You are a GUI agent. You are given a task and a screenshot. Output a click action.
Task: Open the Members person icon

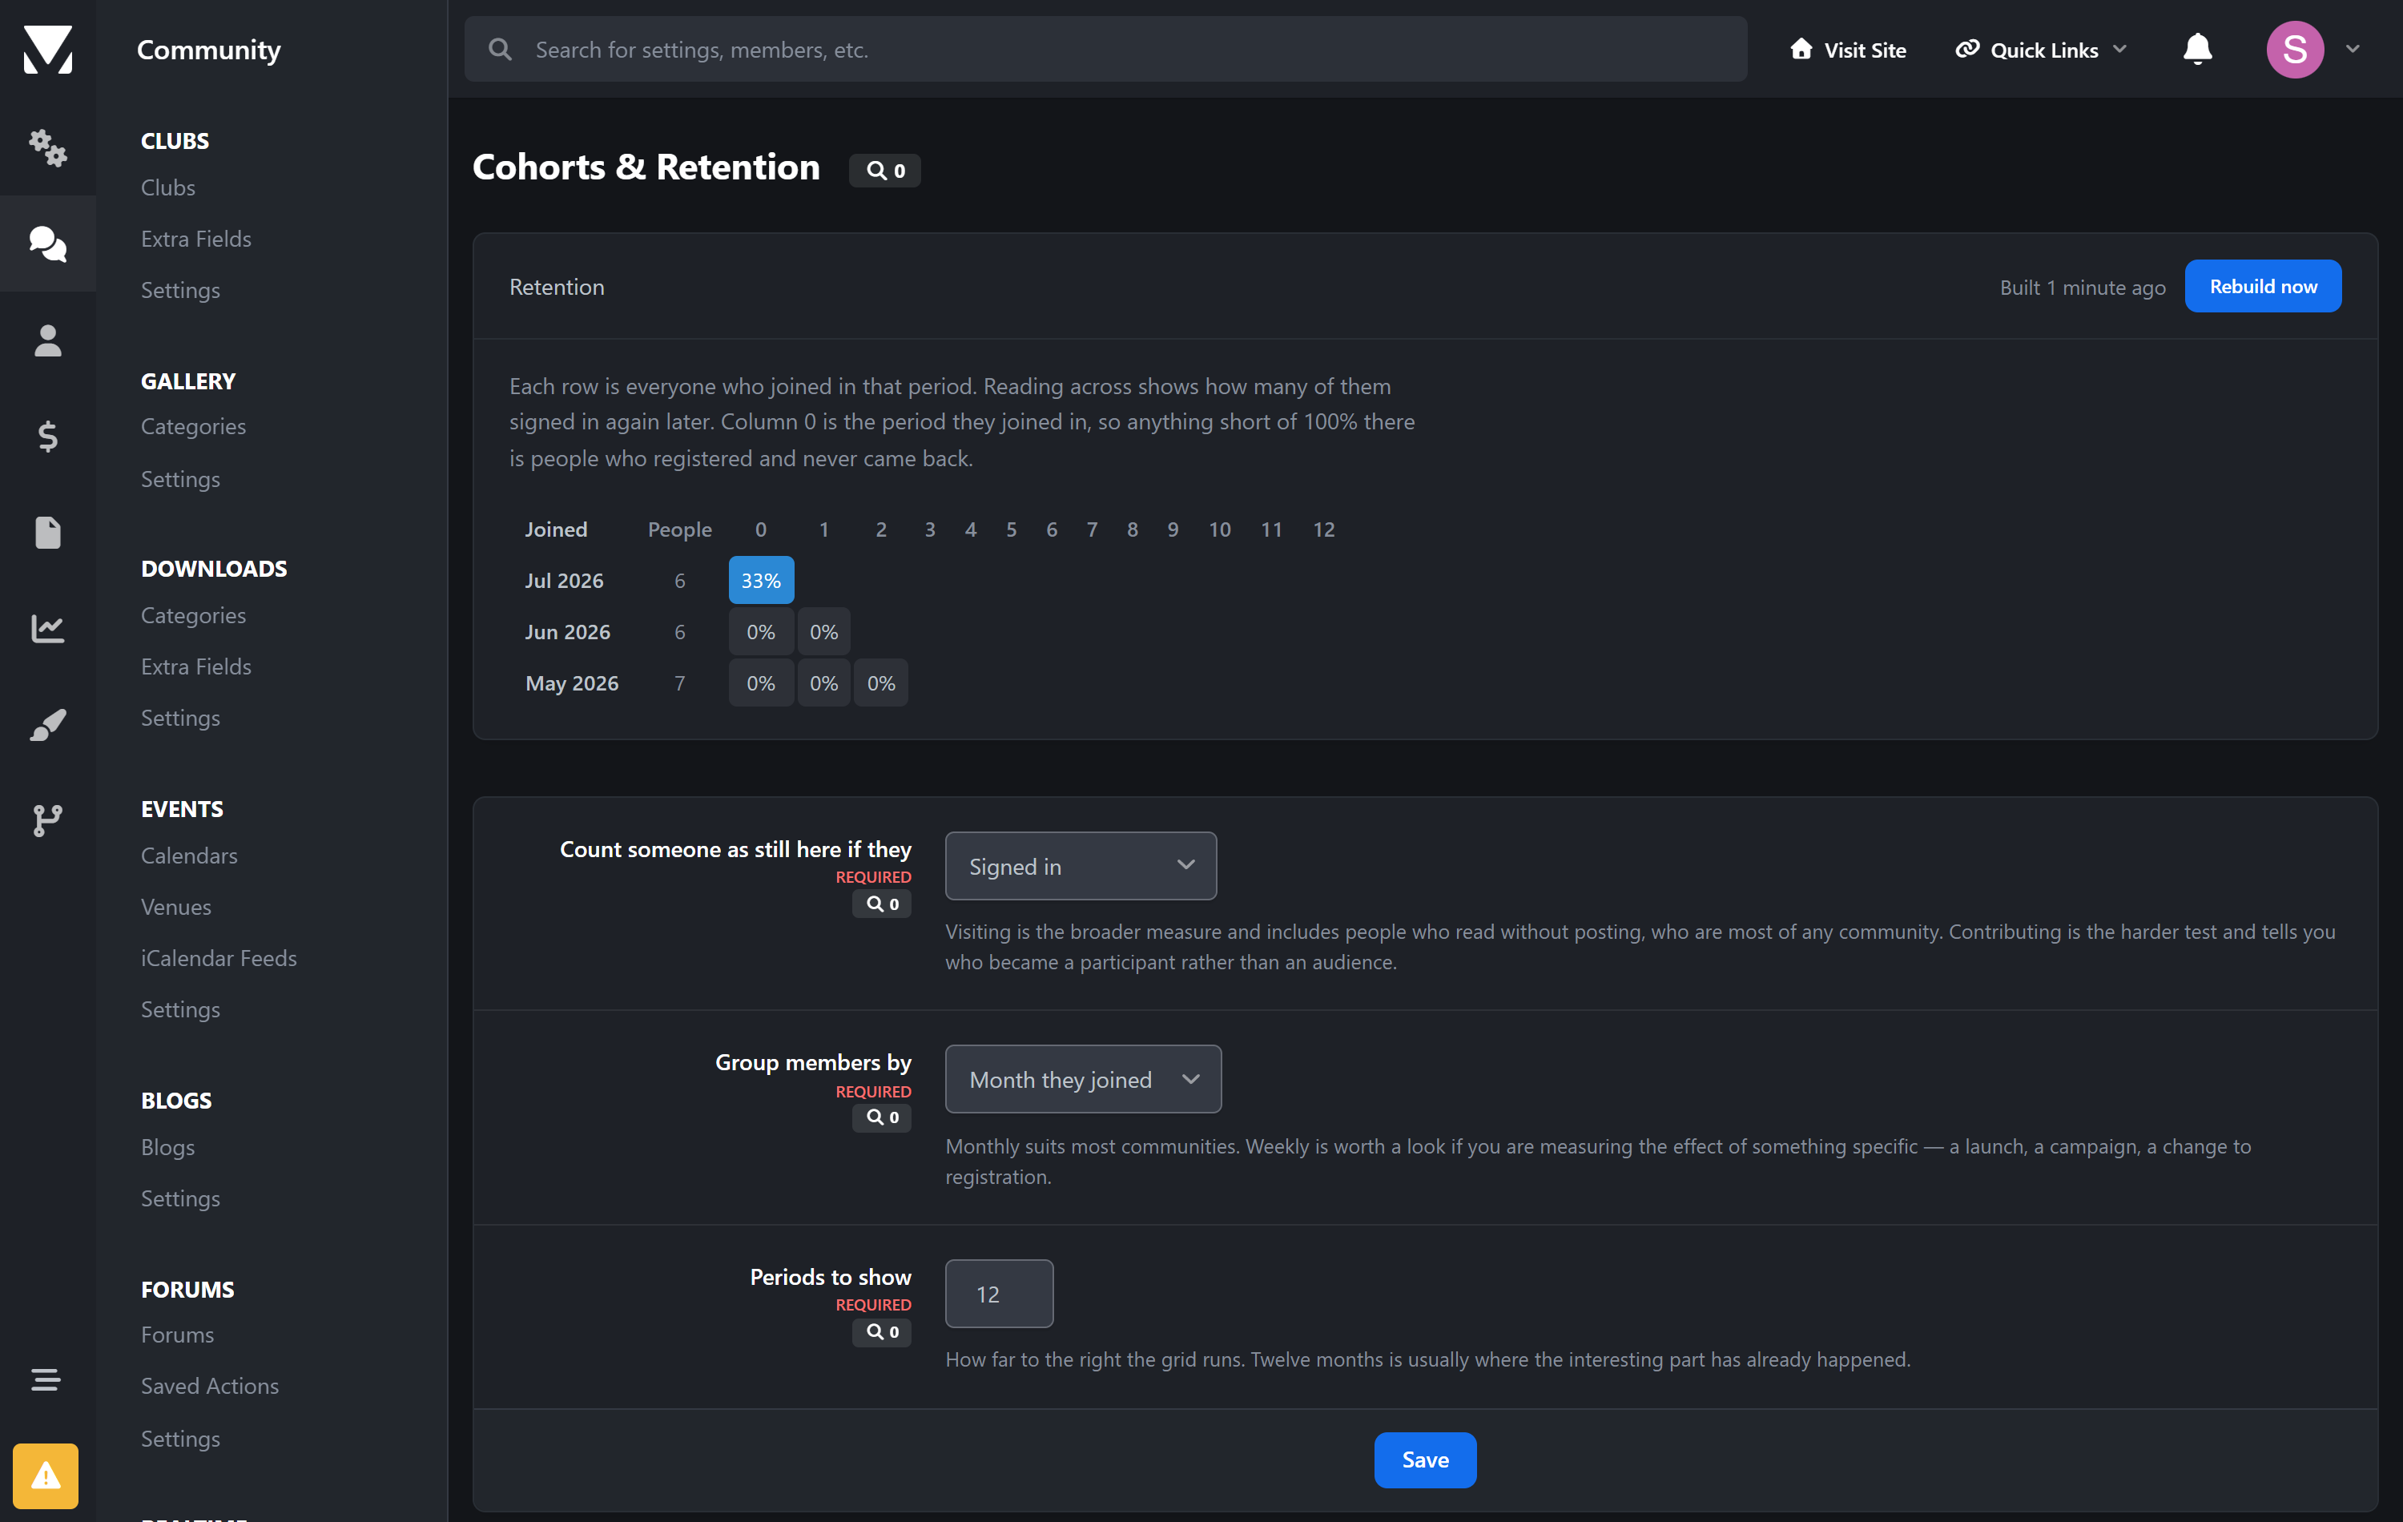point(48,340)
